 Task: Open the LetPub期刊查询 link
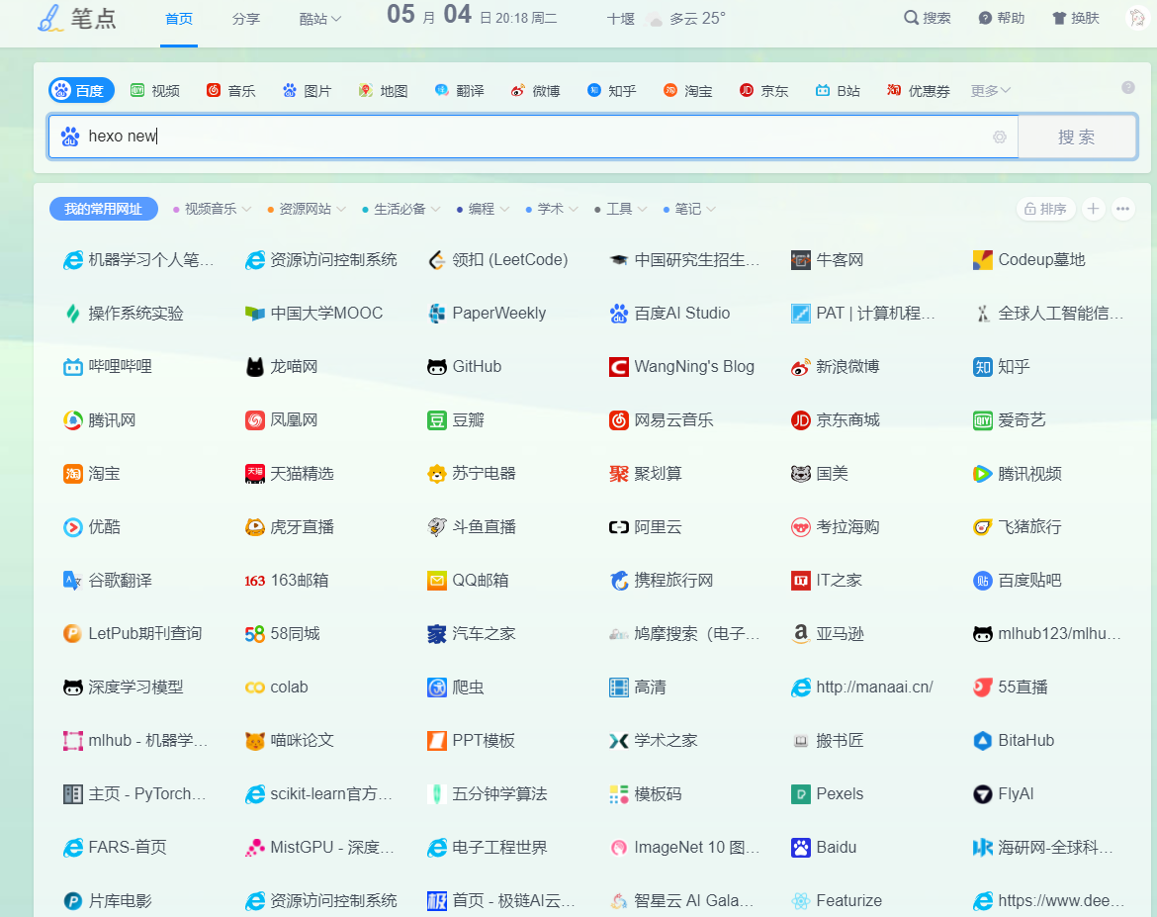(x=133, y=633)
